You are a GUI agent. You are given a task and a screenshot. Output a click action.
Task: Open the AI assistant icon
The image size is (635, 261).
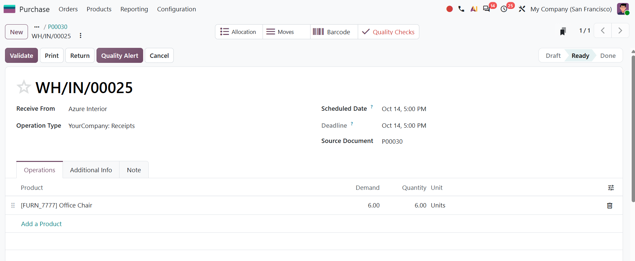474,9
